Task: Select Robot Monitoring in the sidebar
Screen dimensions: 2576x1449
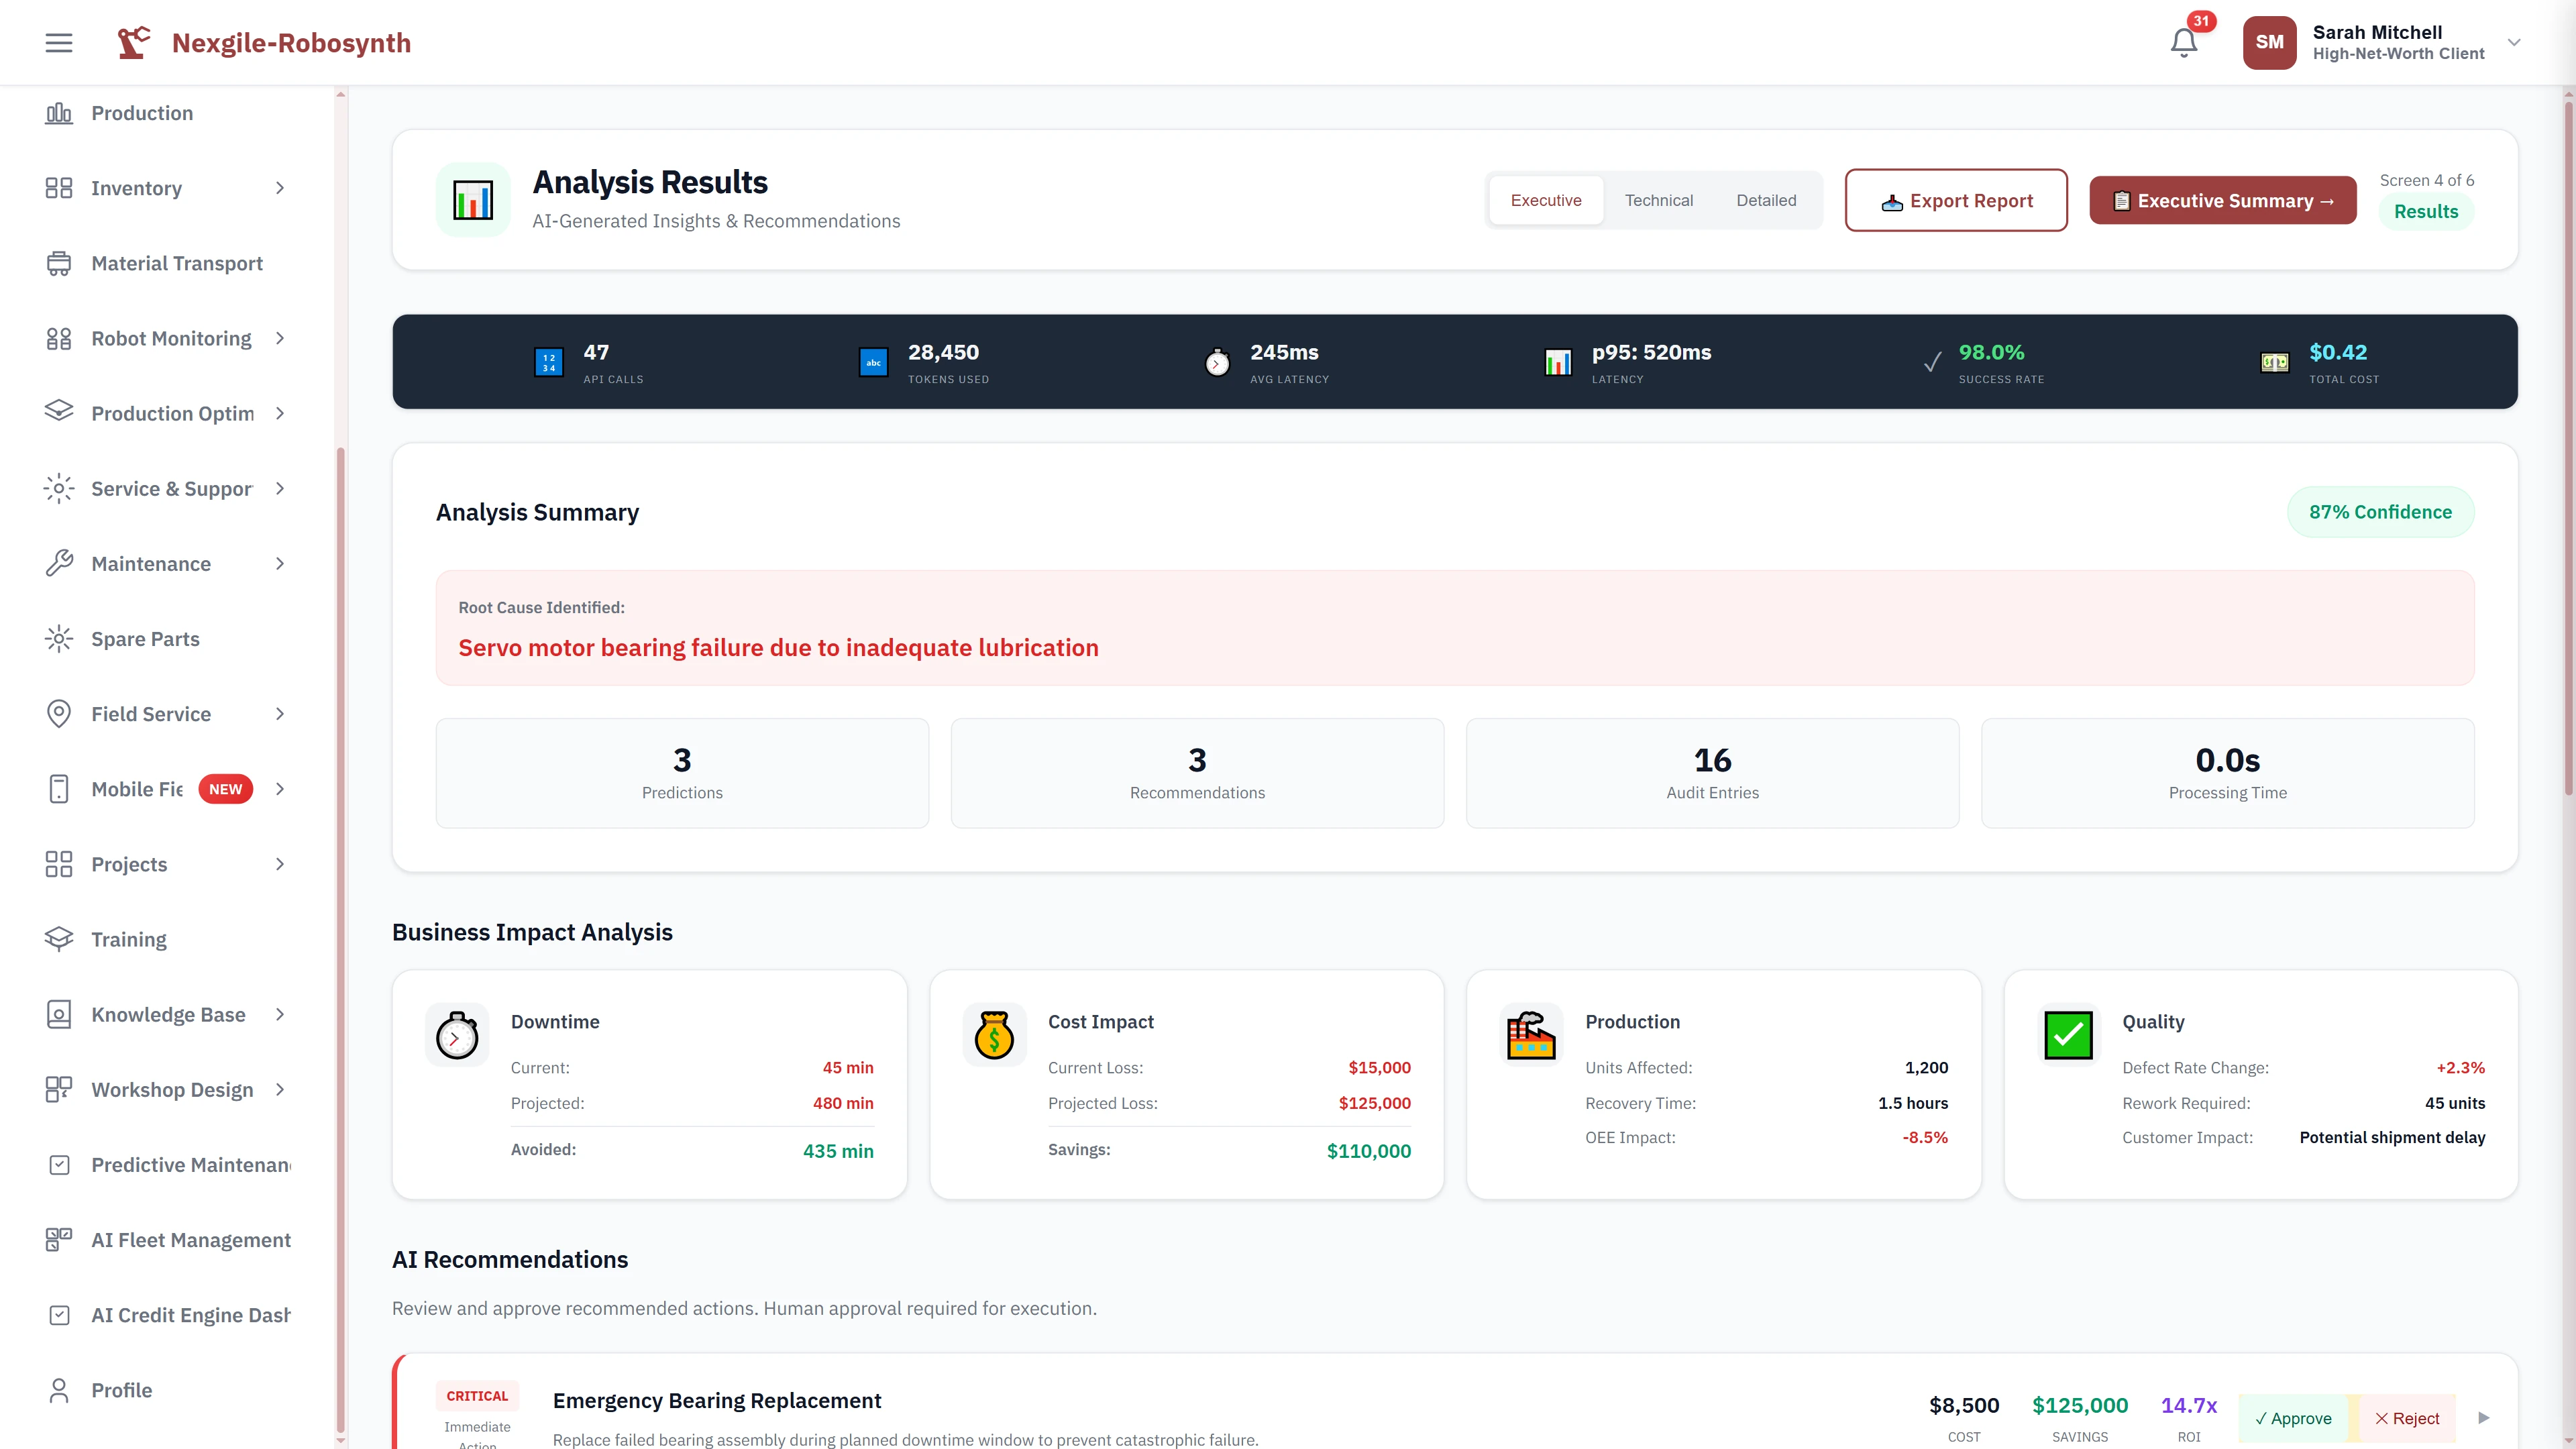Action: coord(171,338)
